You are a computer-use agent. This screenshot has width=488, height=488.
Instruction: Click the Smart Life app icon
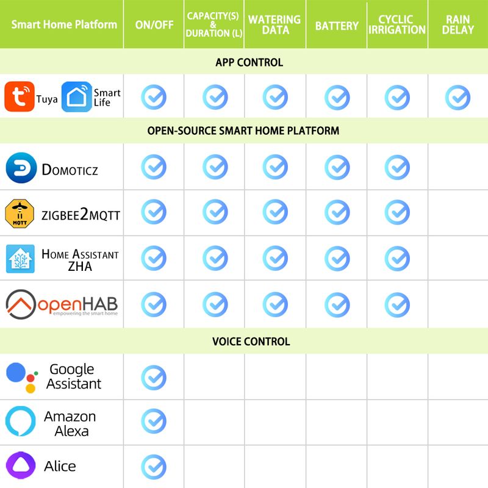click(x=76, y=97)
